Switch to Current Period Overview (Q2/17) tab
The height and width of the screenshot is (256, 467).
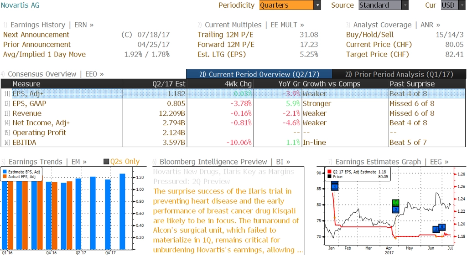click(259, 74)
